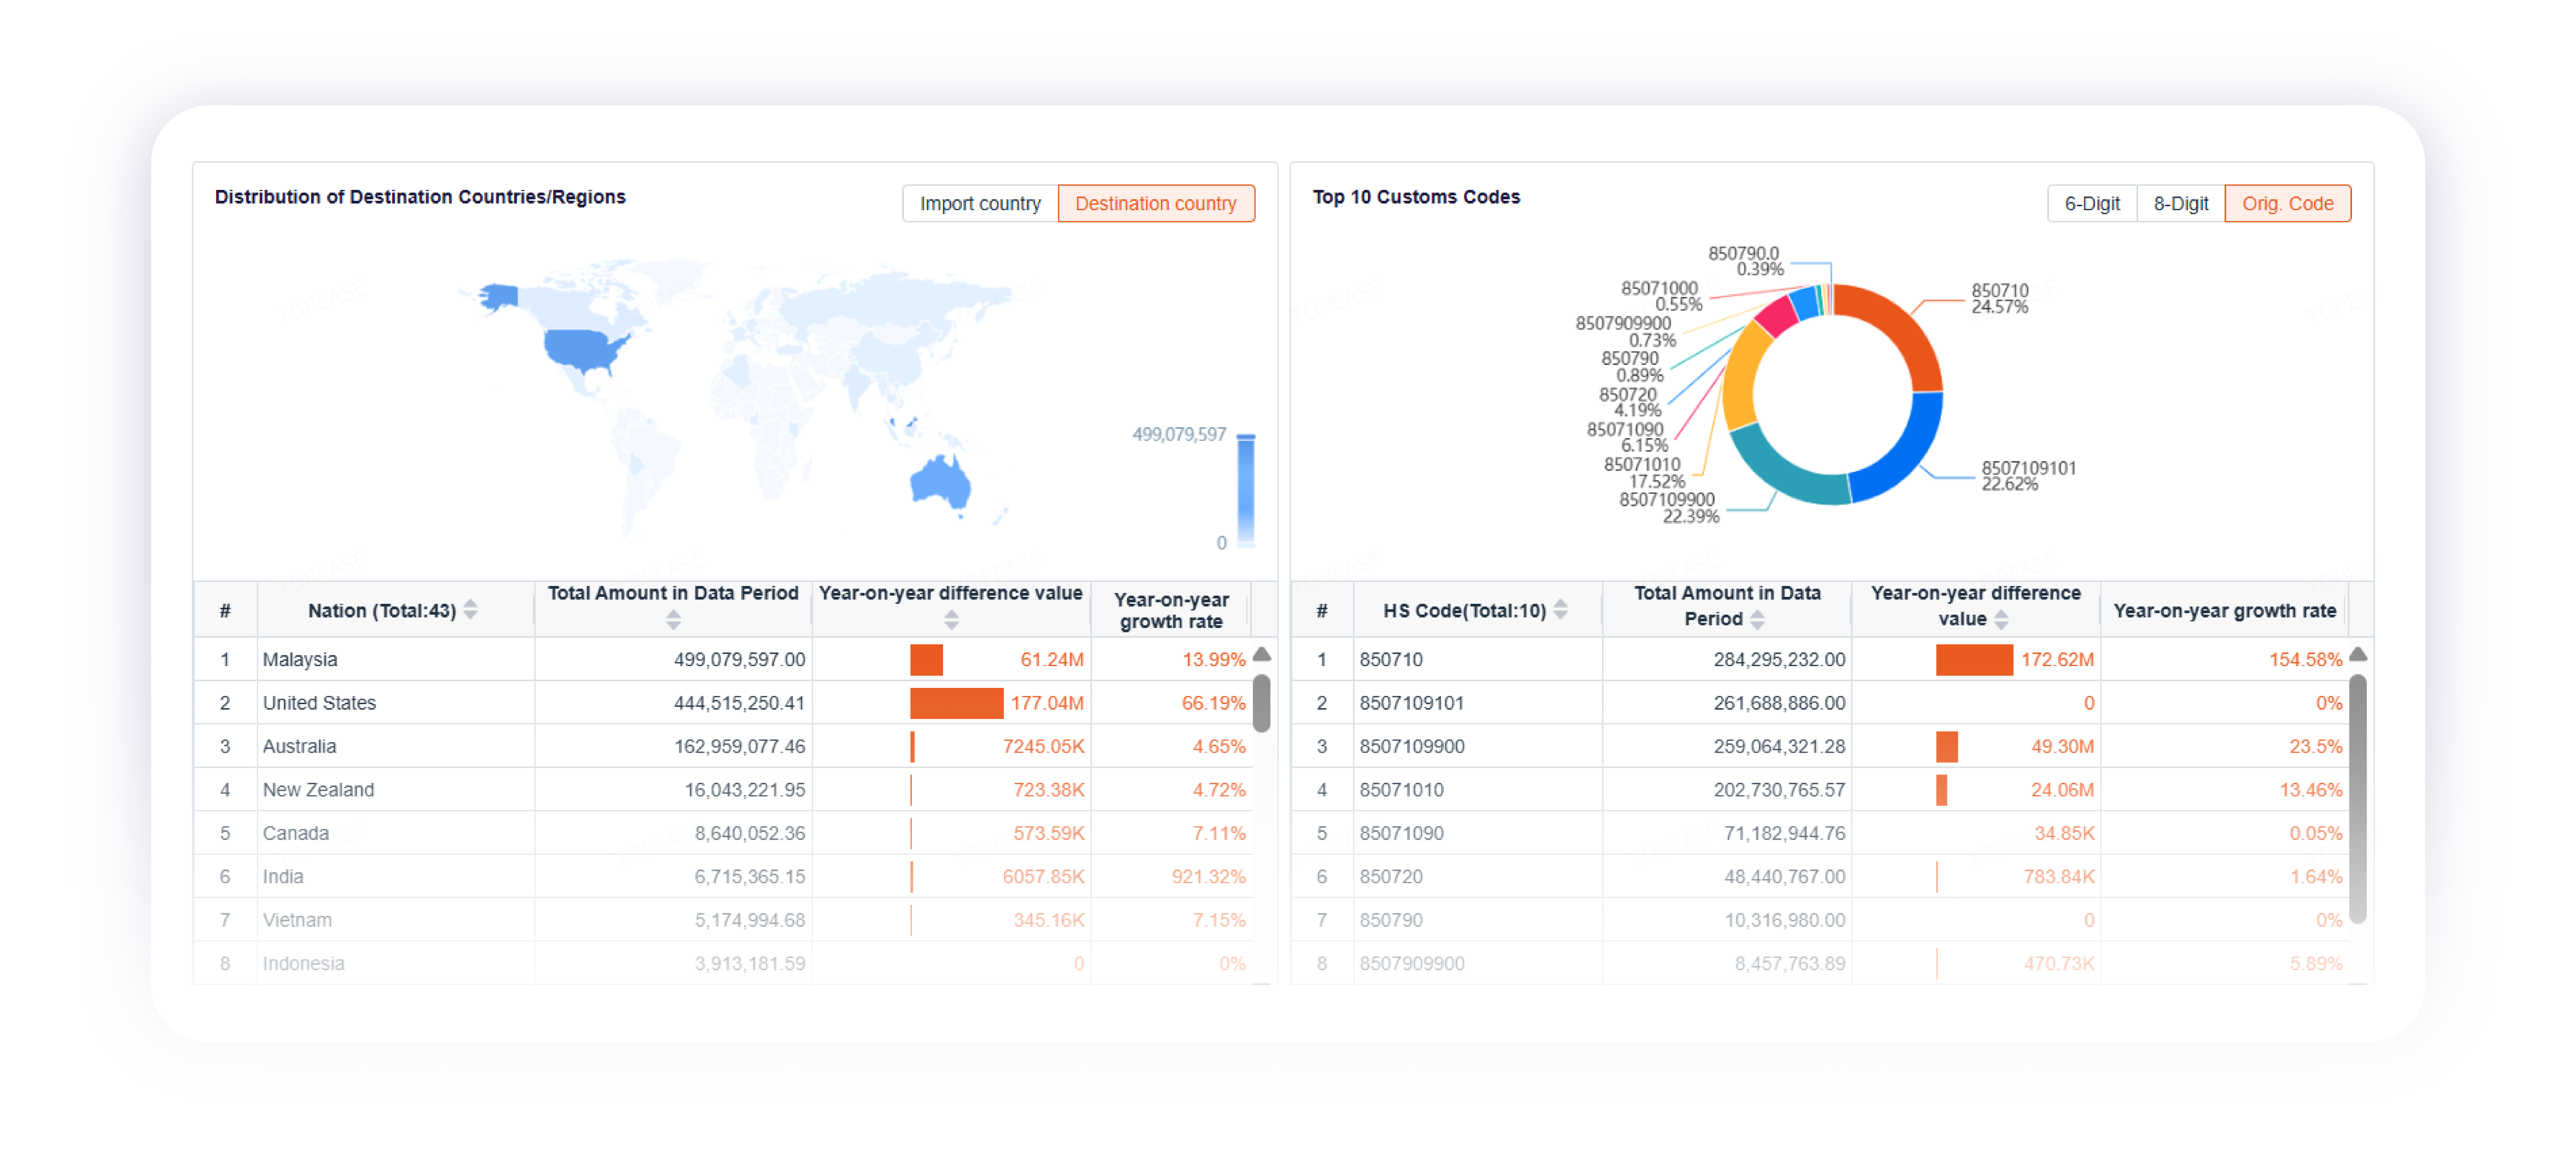This screenshot has width=2576, height=1170.
Task: Select the Malaysia row
Action: (723, 659)
